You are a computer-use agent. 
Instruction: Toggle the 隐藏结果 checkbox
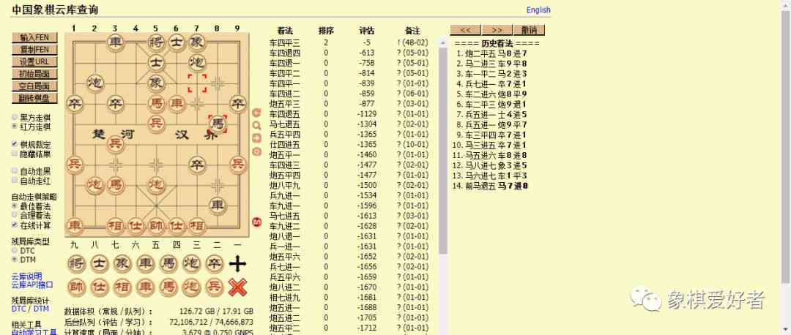pyautogui.click(x=15, y=154)
